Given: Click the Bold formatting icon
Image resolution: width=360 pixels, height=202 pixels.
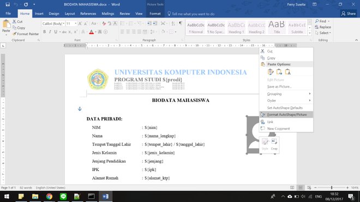Looking at the screenshot, I should click(x=45, y=32).
